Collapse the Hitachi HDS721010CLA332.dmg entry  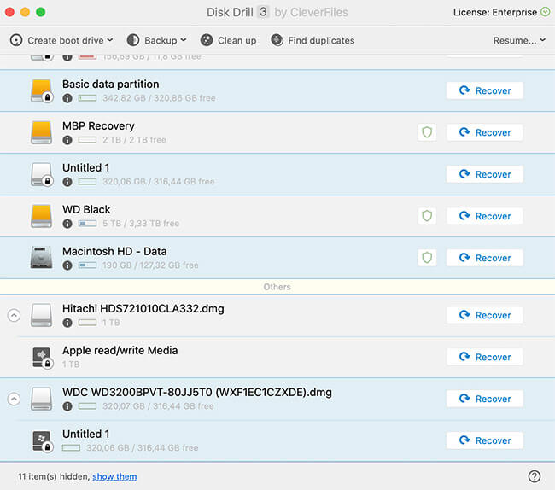(14, 315)
